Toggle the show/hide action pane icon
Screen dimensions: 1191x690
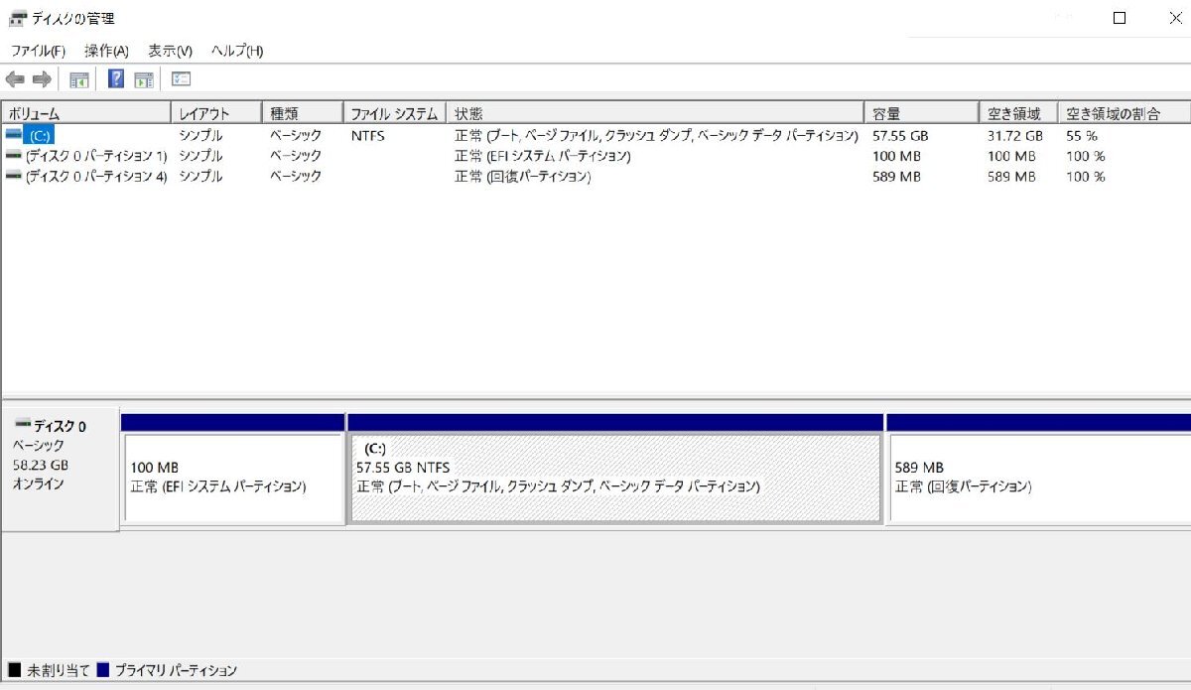144,78
